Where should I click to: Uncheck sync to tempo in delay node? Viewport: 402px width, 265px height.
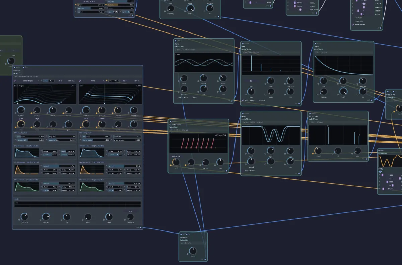(x=243, y=100)
